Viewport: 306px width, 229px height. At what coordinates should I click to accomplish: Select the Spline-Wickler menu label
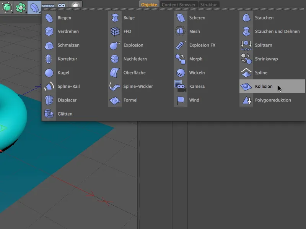[x=138, y=87]
